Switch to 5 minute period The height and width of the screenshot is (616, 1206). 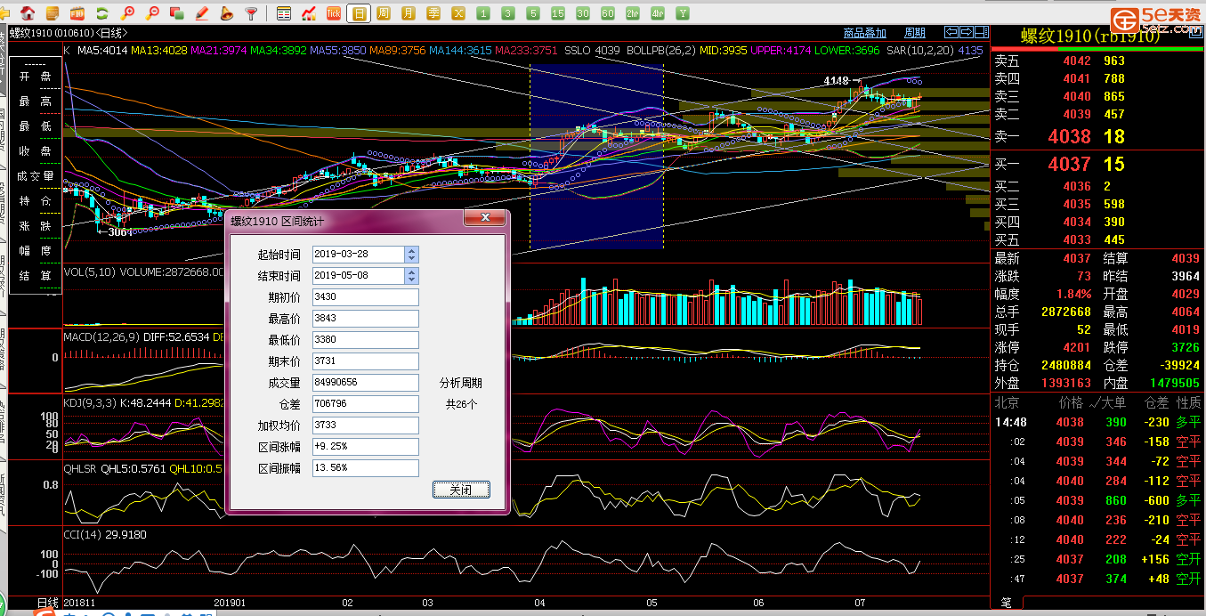(533, 13)
